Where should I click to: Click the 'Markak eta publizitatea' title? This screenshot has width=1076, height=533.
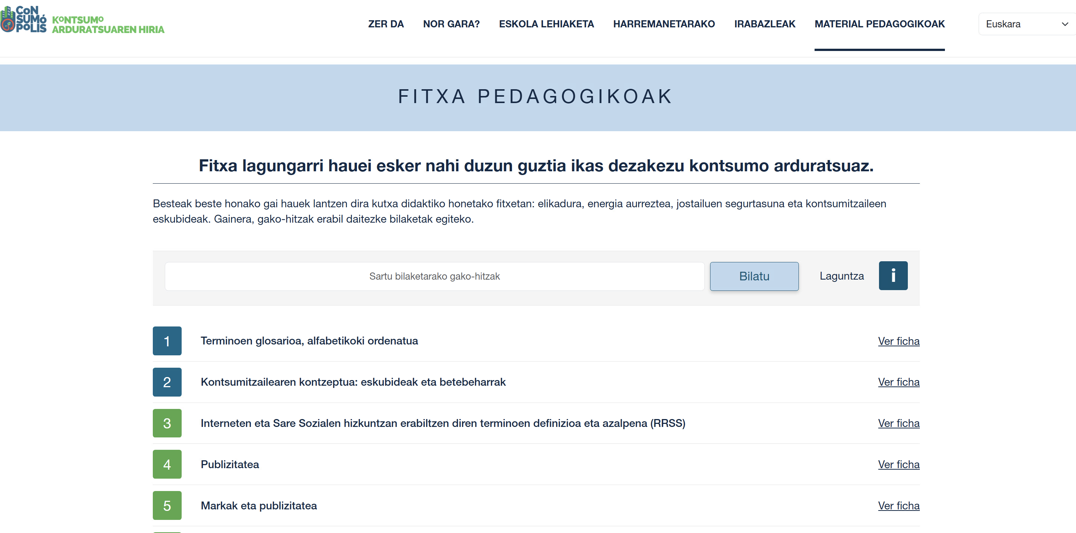tap(258, 505)
